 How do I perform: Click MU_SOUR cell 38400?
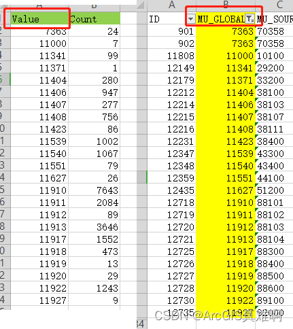275,141
